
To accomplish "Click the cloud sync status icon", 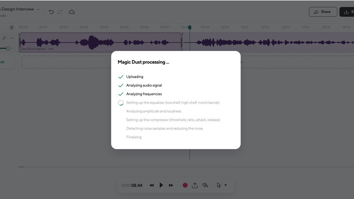I will coord(72,12).
